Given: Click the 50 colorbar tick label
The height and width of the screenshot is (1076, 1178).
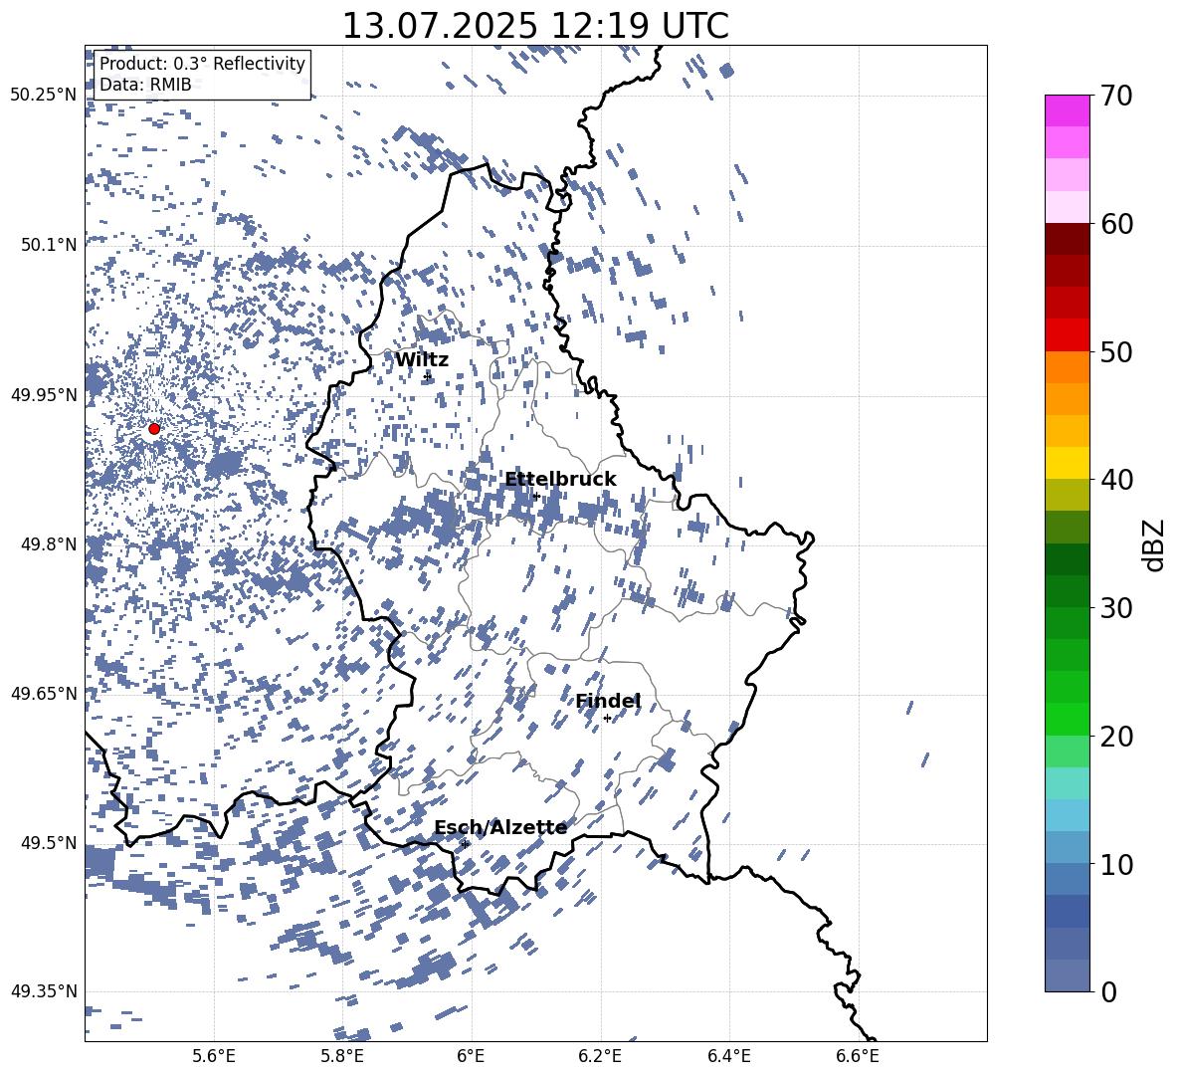Looking at the screenshot, I should (1116, 351).
